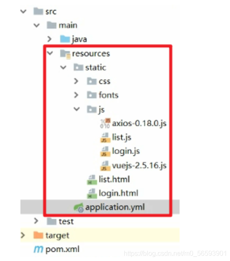Click the vuejs-2.5.16.js file icon
This screenshot has width=230, height=261.
pyautogui.click(x=105, y=166)
